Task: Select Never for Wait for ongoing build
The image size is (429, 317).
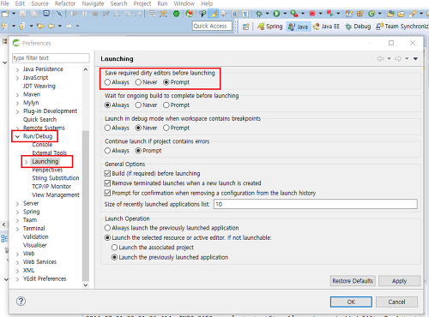Action: tap(146, 105)
